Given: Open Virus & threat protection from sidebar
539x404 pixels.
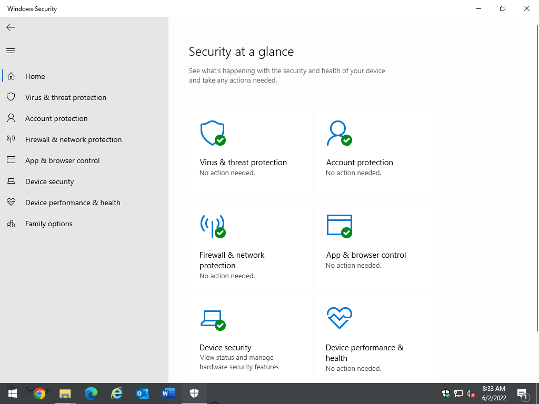Looking at the screenshot, I should (x=65, y=97).
